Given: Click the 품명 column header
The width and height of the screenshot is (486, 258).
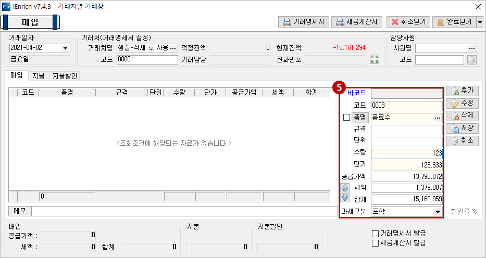Looking at the screenshot, I should 67,92.
